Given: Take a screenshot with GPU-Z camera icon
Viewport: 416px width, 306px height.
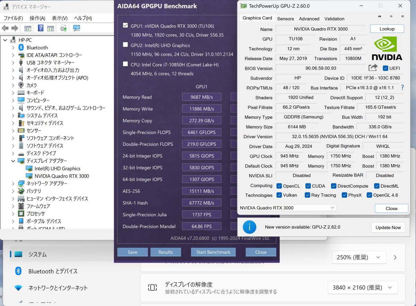Looking at the screenshot, I should pyautogui.click(x=379, y=16).
